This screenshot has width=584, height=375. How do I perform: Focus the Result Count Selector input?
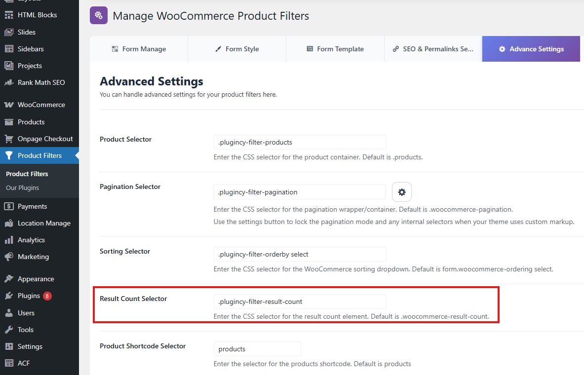(300, 301)
